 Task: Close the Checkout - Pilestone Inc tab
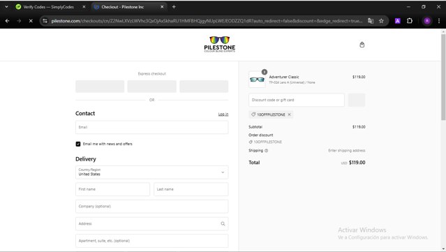pos(162,7)
